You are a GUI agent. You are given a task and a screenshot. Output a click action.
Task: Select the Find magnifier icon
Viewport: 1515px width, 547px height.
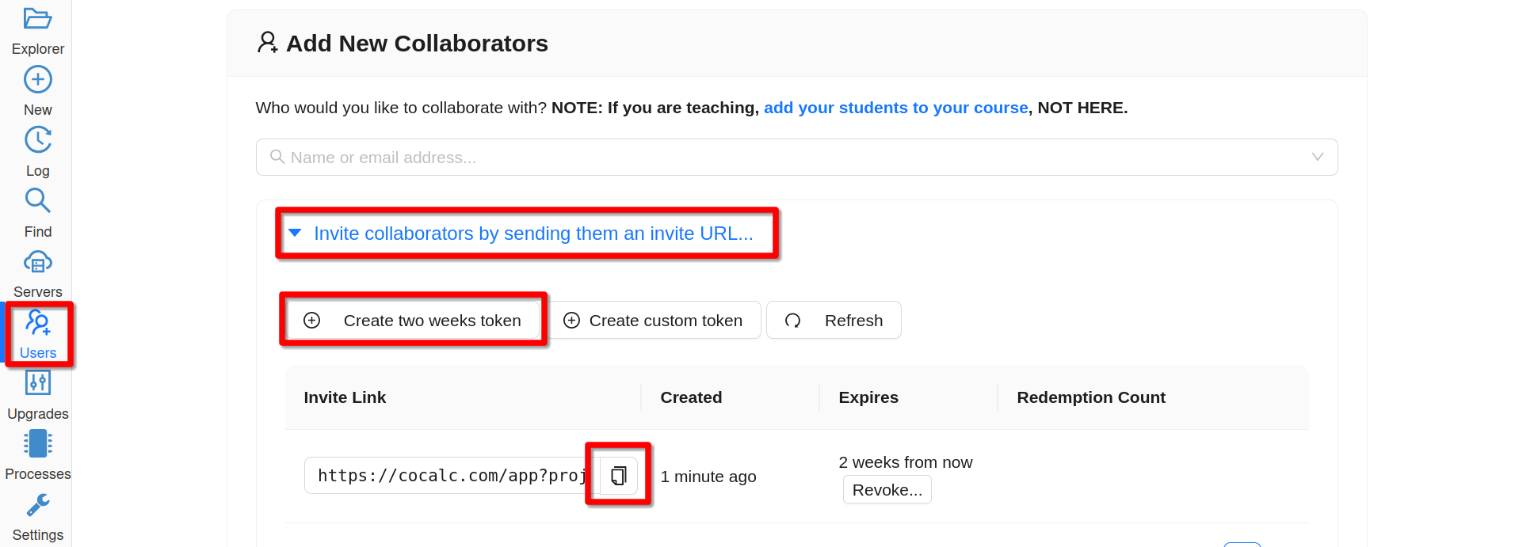[37, 201]
